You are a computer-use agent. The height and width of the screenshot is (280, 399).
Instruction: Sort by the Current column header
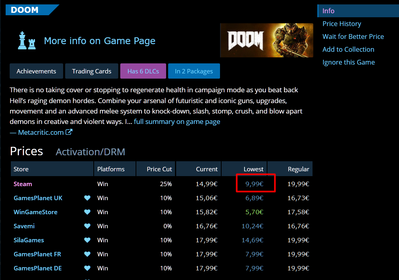198,169
